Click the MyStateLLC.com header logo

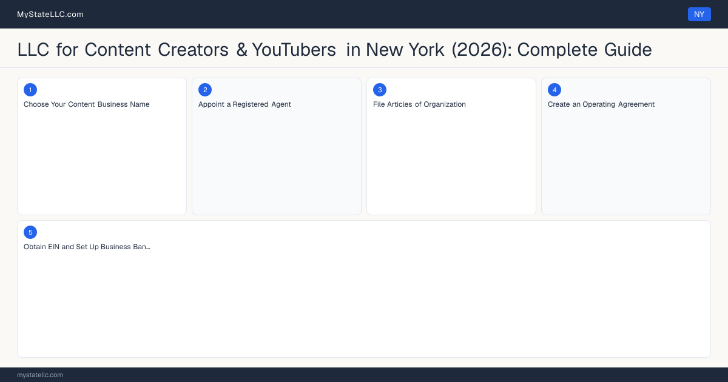[x=50, y=14]
